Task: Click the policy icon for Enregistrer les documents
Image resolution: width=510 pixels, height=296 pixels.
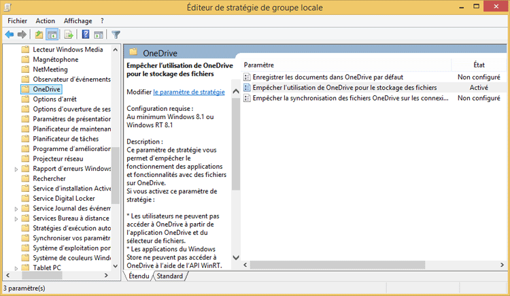Action: [x=247, y=77]
